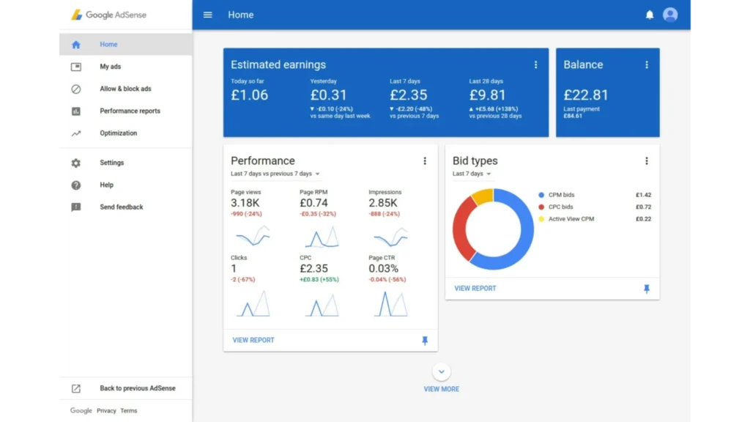Click the yellow Active View CPM dot
The image size is (750, 422).
click(541, 219)
